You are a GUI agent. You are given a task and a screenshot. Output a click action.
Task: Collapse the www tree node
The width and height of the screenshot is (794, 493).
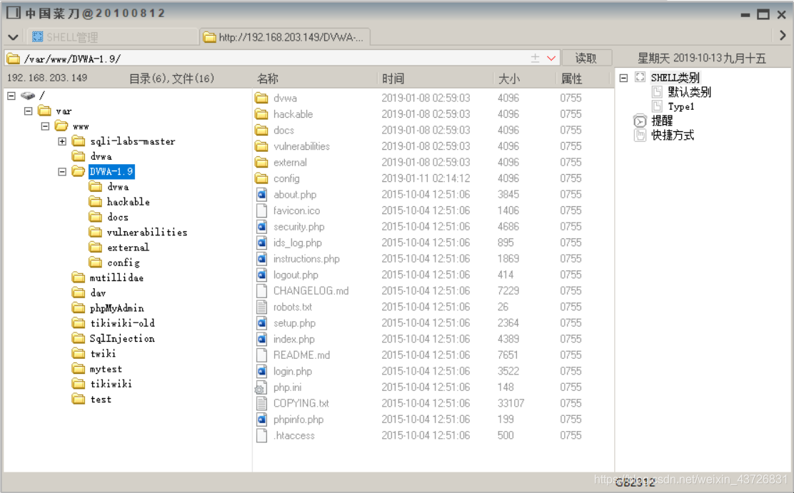coord(45,126)
